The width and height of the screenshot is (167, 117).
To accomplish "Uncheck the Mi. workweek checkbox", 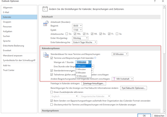I will (92, 34).
